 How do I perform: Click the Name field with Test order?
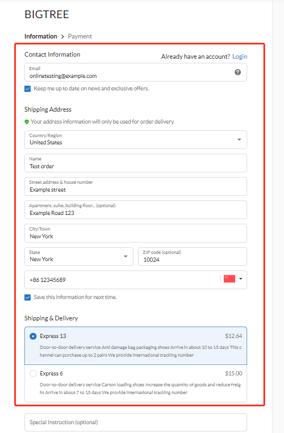[136, 163]
